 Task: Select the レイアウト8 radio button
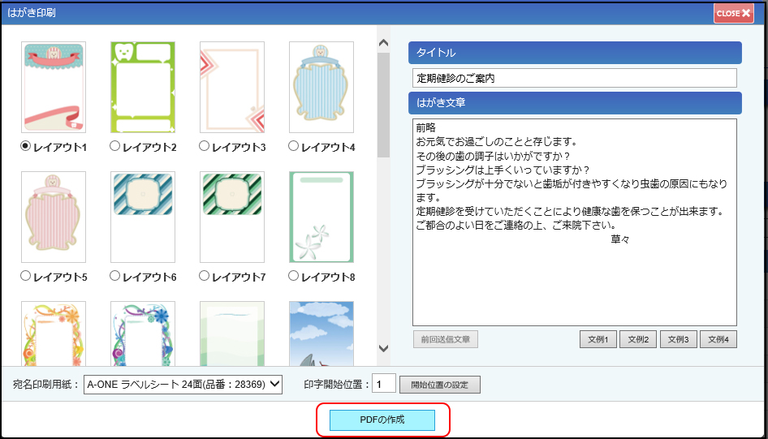pos(293,276)
